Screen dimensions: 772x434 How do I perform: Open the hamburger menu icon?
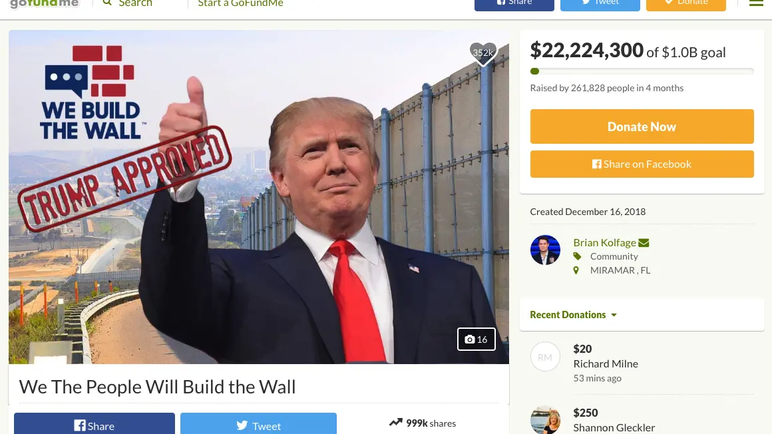click(756, 3)
